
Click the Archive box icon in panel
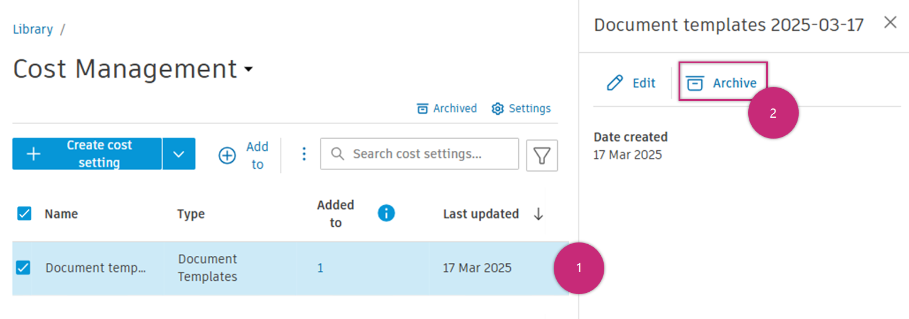pyautogui.click(x=695, y=84)
